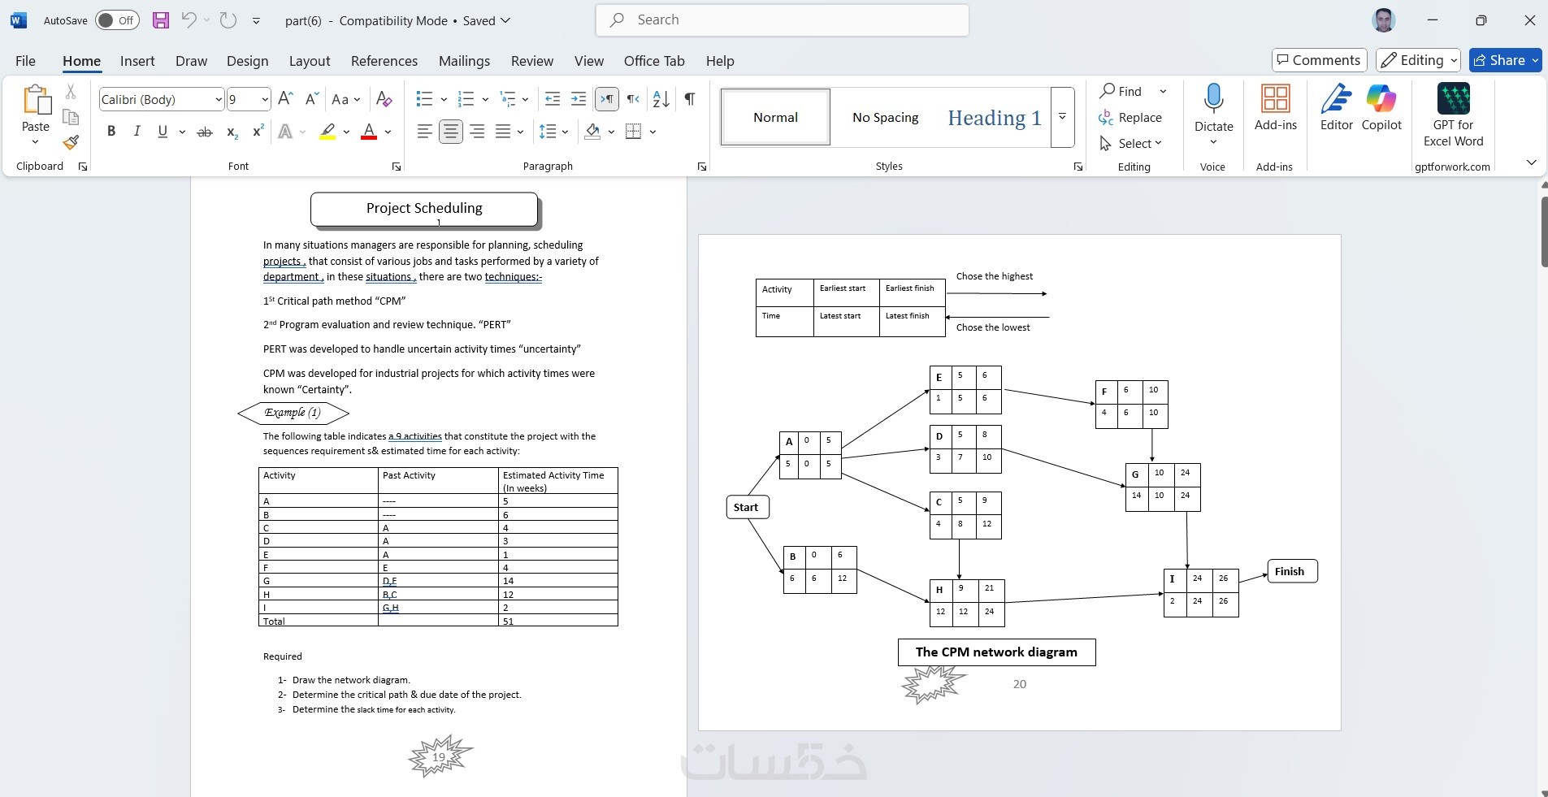
Task: Click the Paste clipboard icon
Action: [x=36, y=99]
